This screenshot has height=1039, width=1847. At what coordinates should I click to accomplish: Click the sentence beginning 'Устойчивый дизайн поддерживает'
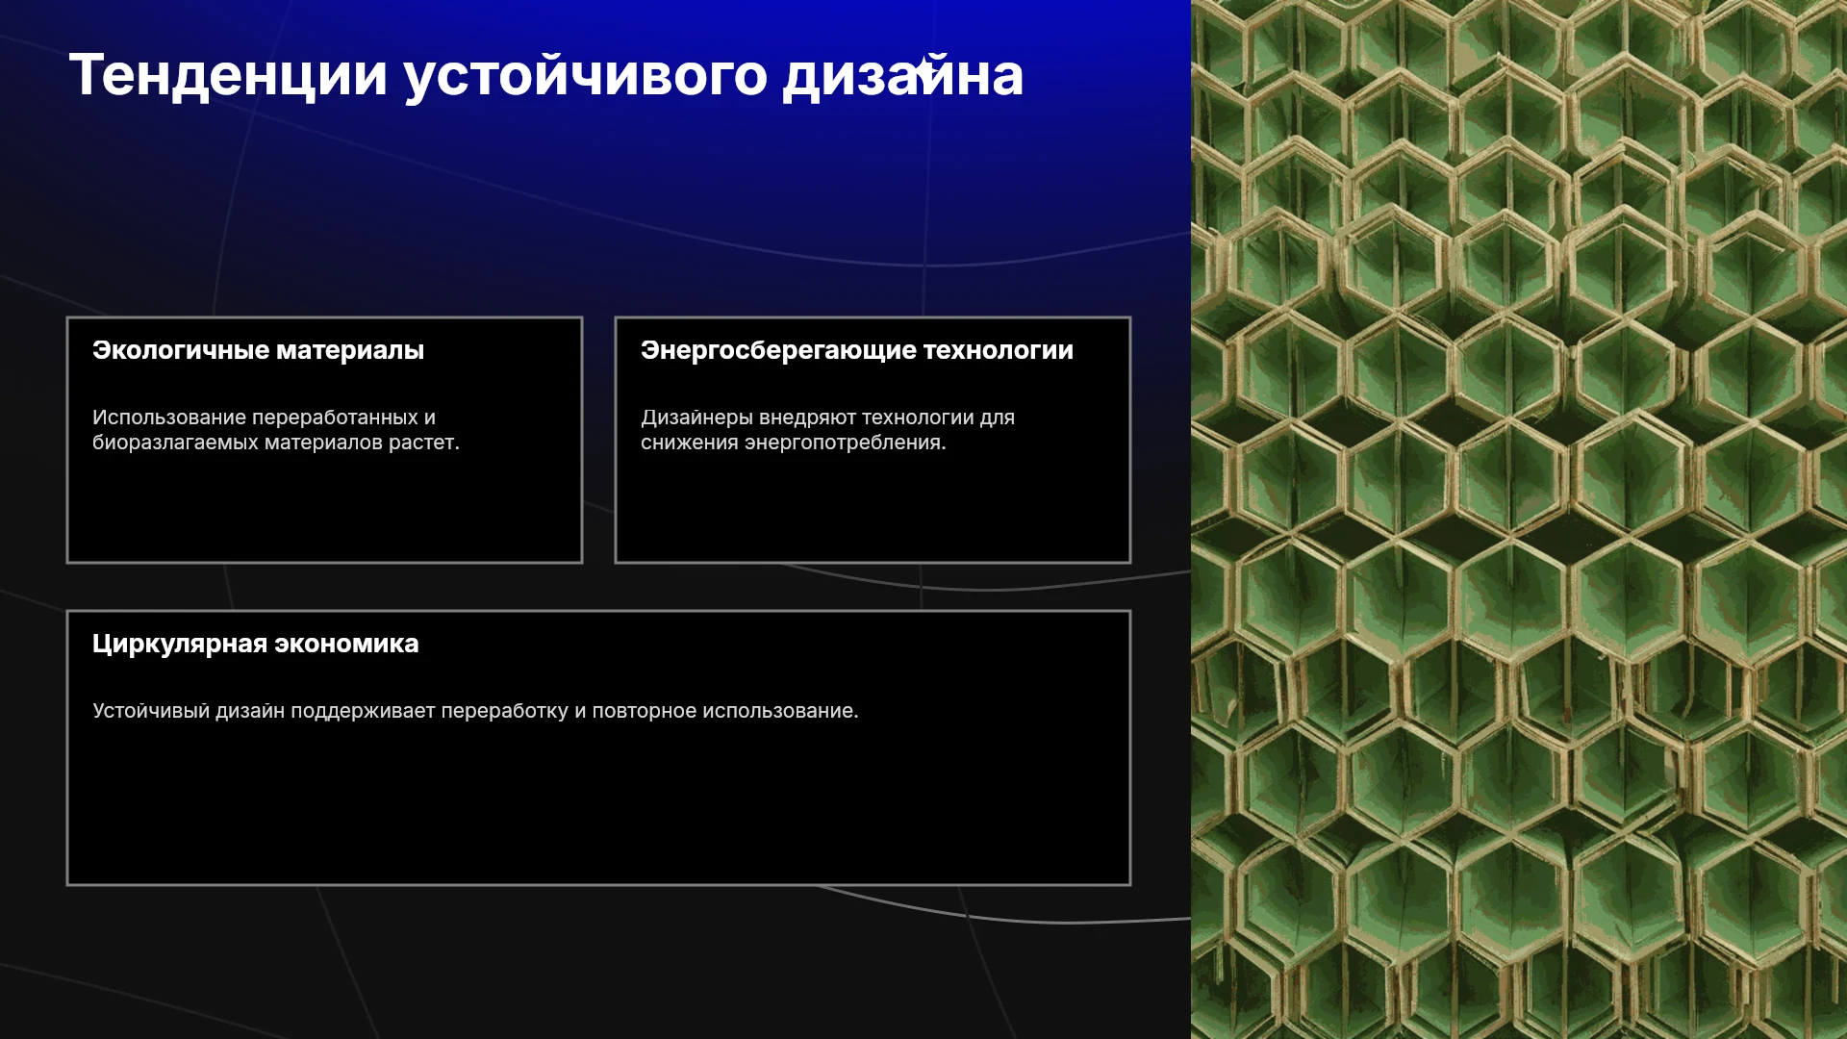[x=475, y=711]
